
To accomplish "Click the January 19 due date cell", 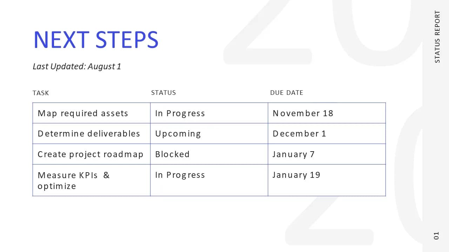I will [327, 180].
